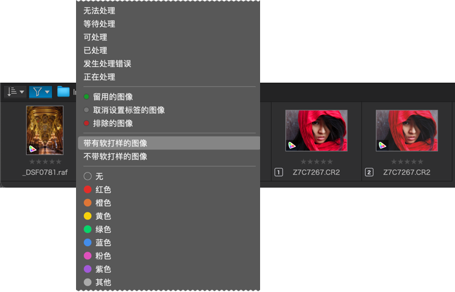Viewport: 455px width, 292px height.
Task: Select virtual copy 2 thumbnail of Z7C7267.CR2
Action: tap(407, 130)
